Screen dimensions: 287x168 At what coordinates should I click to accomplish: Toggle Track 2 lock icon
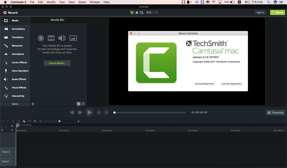(13, 154)
